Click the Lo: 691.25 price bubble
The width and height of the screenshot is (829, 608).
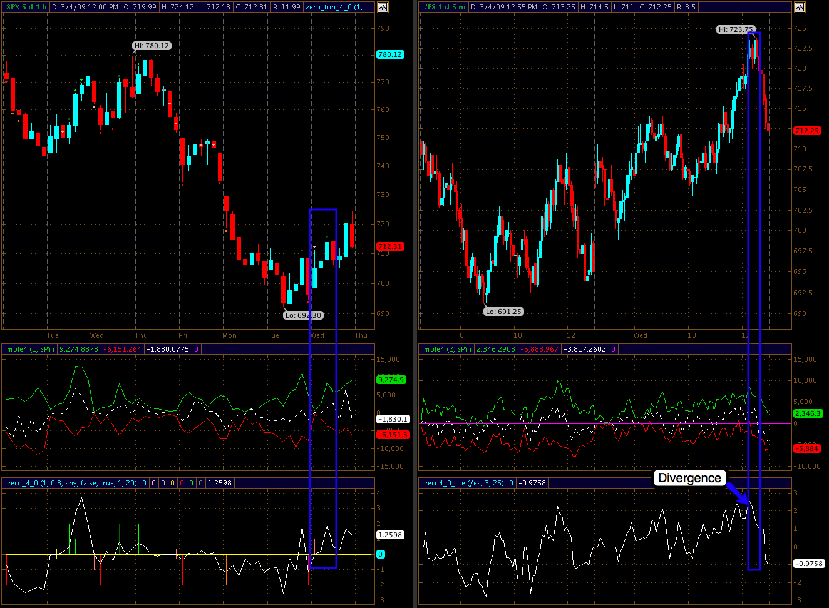click(503, 312)
